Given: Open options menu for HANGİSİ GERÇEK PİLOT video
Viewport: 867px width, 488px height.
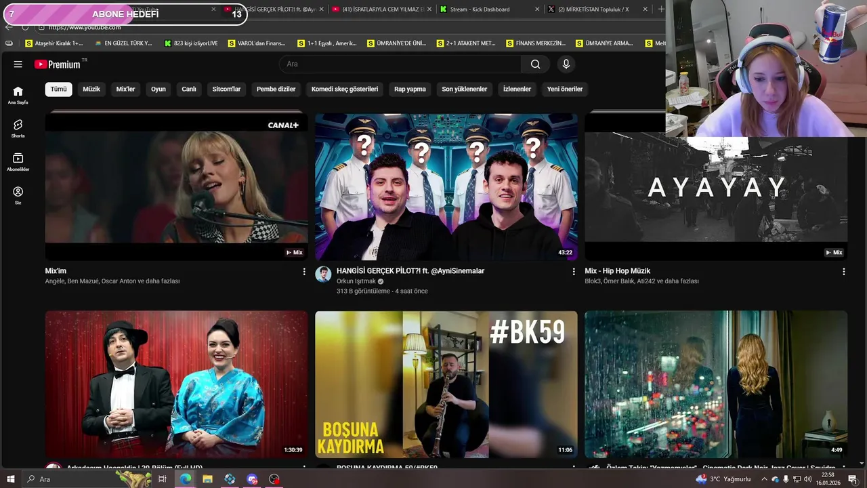Looking at the screenshot, I should point(573,271).
